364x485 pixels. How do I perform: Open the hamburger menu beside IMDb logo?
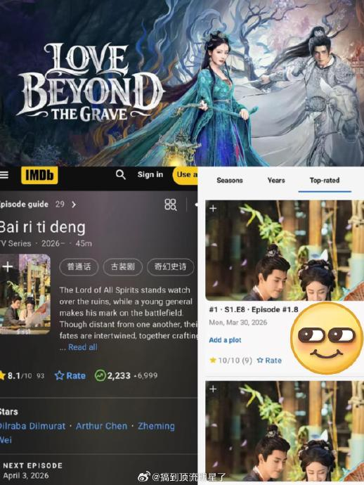click(x=4, y=175)
